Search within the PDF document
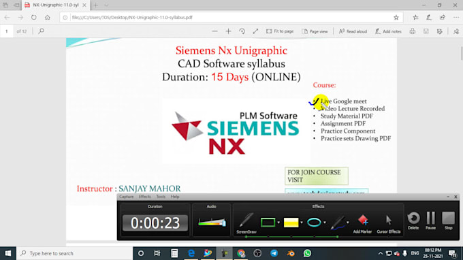The image size is (463, 260). (41, 31)
